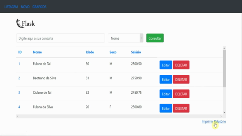Open the LISTAGEM navigation link
242x136 pixels.
tap(11, 7)
